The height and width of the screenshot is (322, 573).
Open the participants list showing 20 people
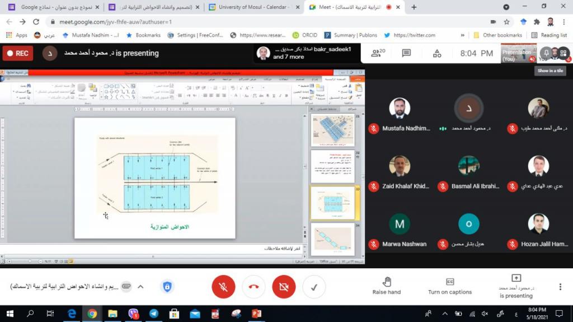(x=379, y=53)
